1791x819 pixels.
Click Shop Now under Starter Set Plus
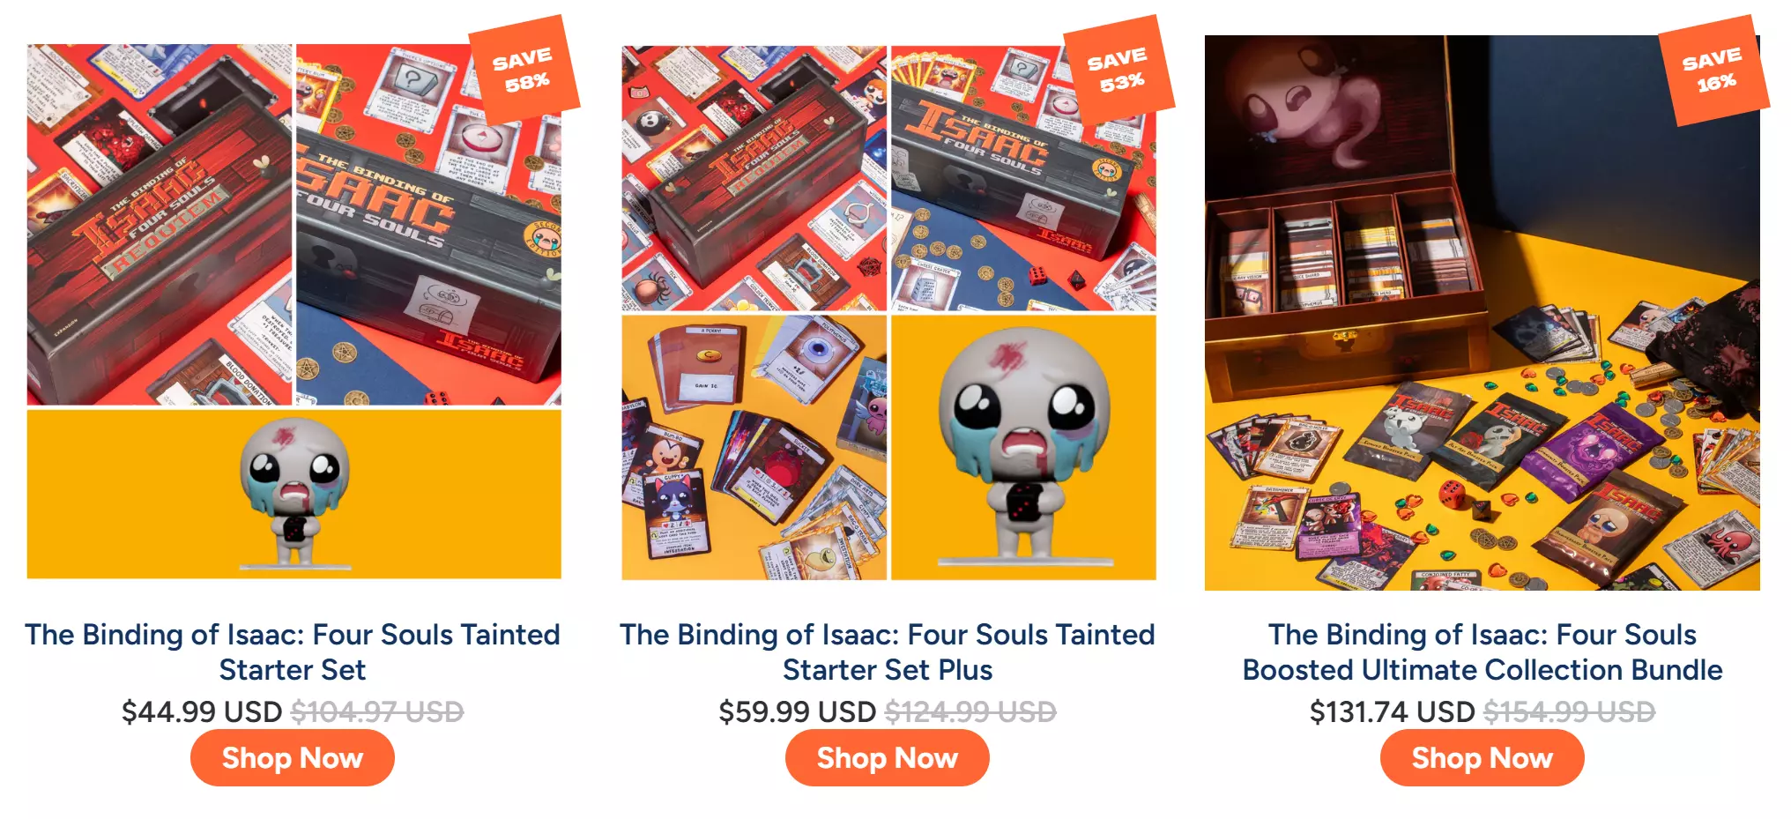(x=888, y=758)
